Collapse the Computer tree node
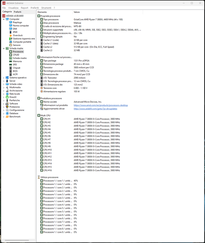The width and height of the screenshot is (205, 243). tap(4, 19)
